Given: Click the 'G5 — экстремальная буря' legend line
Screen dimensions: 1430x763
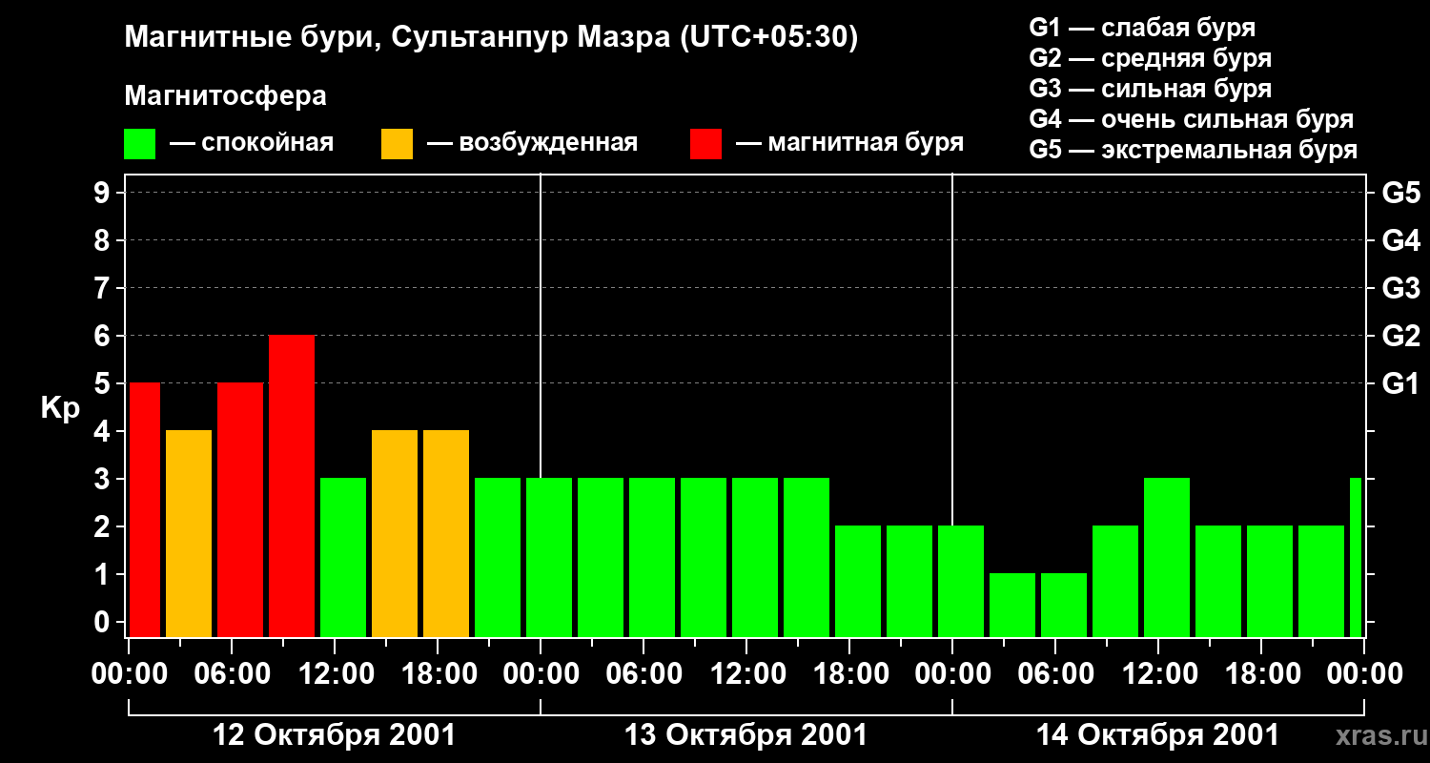Looking at the screenshot, I should pyautogui.click(x=1194, y=151).
